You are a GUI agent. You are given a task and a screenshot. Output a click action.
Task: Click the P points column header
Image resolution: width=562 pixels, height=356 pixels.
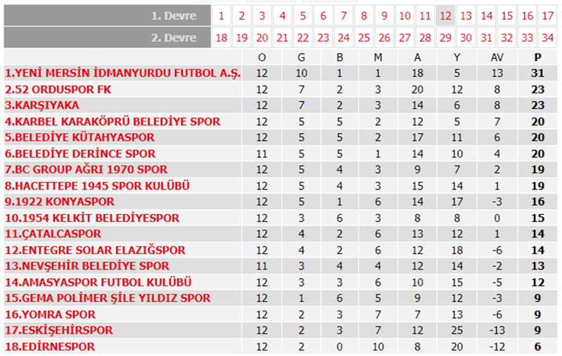tap(539, 57)
